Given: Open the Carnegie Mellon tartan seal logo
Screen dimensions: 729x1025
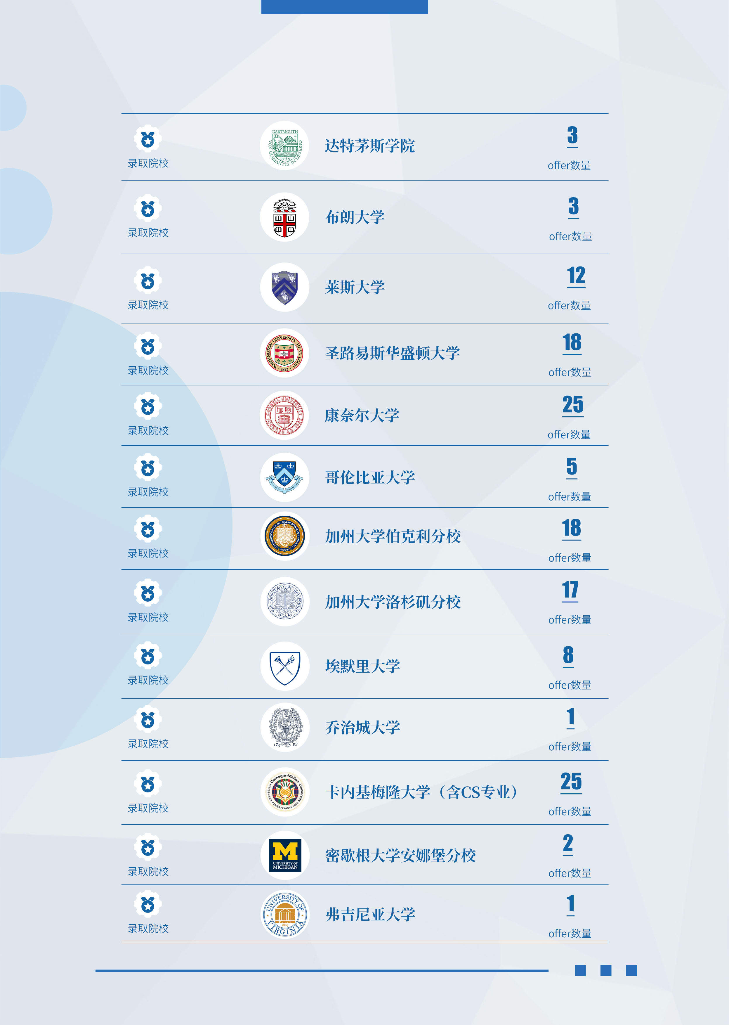Looking at the screenshot, I should click(x=284, y=792).
